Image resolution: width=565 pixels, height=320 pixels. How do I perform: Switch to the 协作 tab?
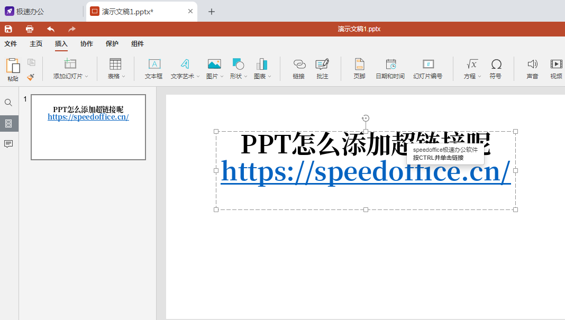click(x=86, y=44)
